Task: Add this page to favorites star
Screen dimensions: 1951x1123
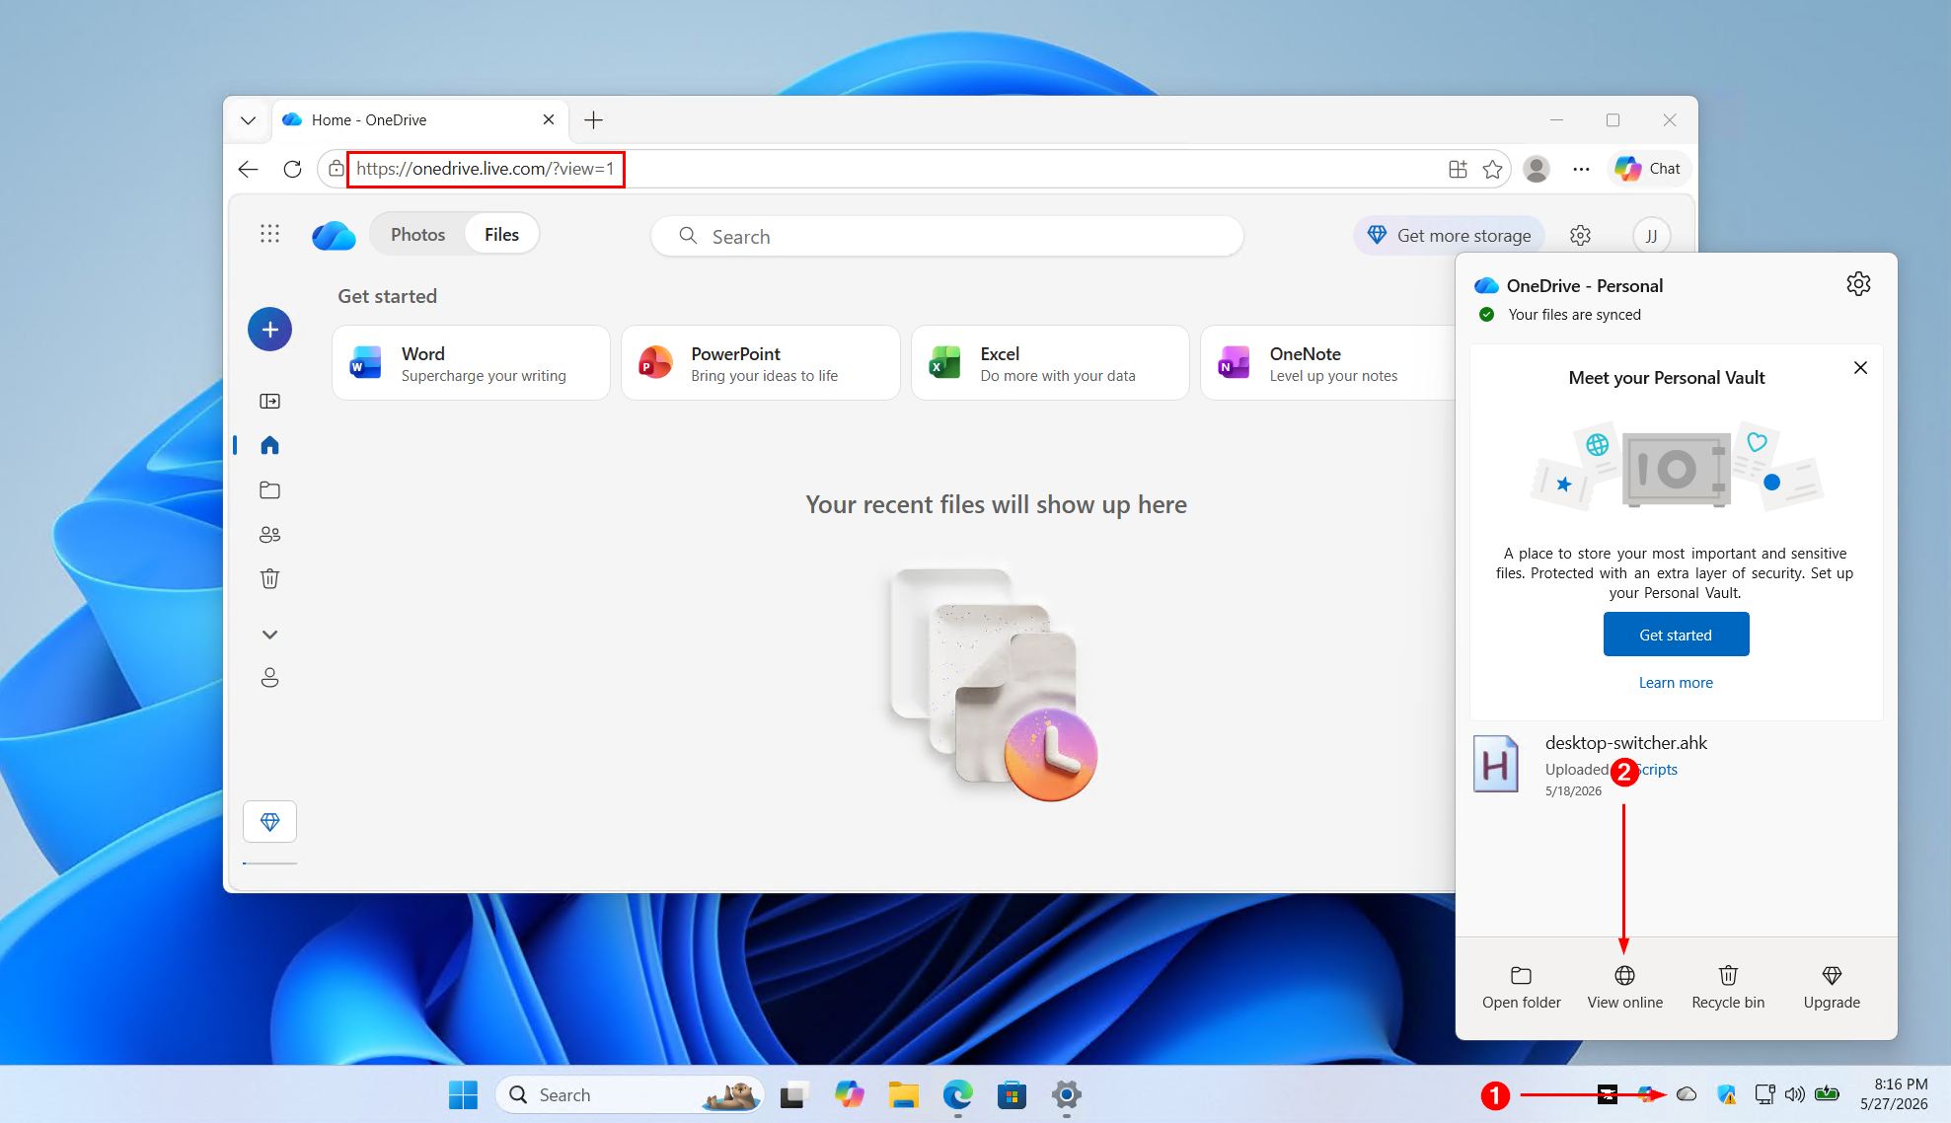Action: pyautogui.click(x=1492, y=169)
